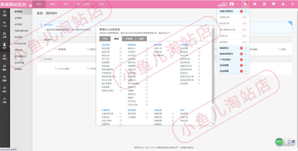Open the admin account dropdown arrow
Screen dimensions: 298x151
[x=238, y=4]
